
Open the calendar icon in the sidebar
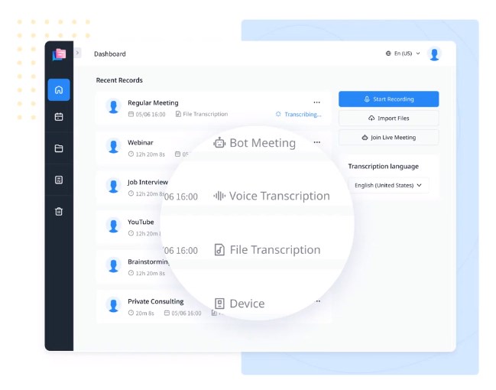pos(59,117)
